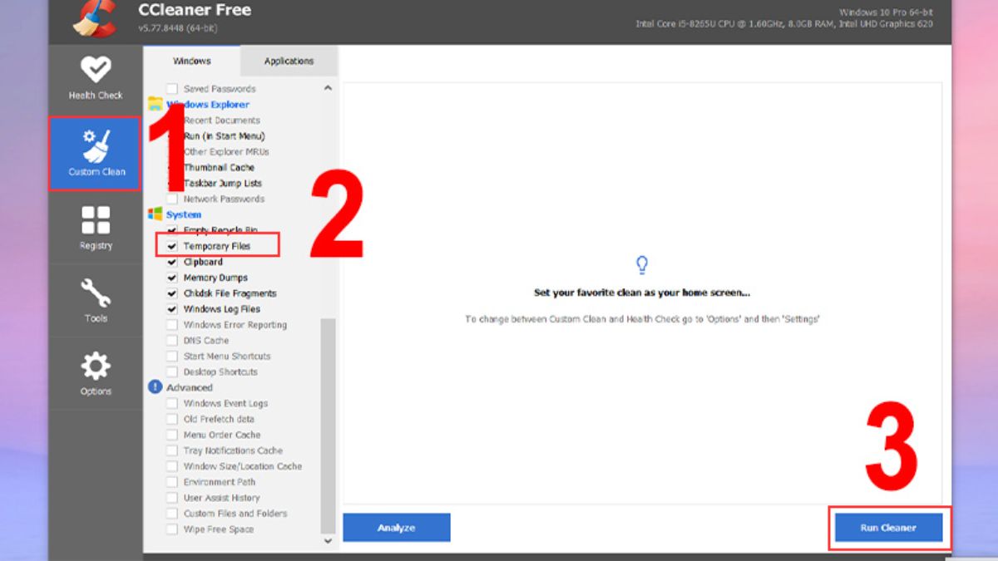Screen dimensions: 998x561
Task: Select the Advanced category heading
Action: [190, 387]
